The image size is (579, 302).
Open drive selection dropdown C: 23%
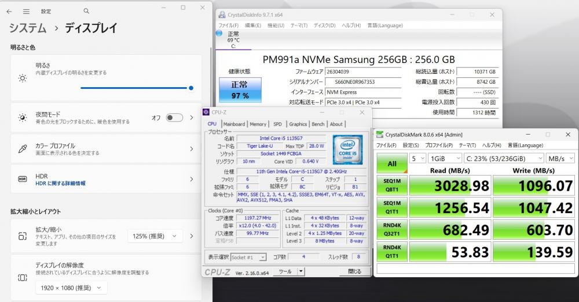tap(504, 158)
